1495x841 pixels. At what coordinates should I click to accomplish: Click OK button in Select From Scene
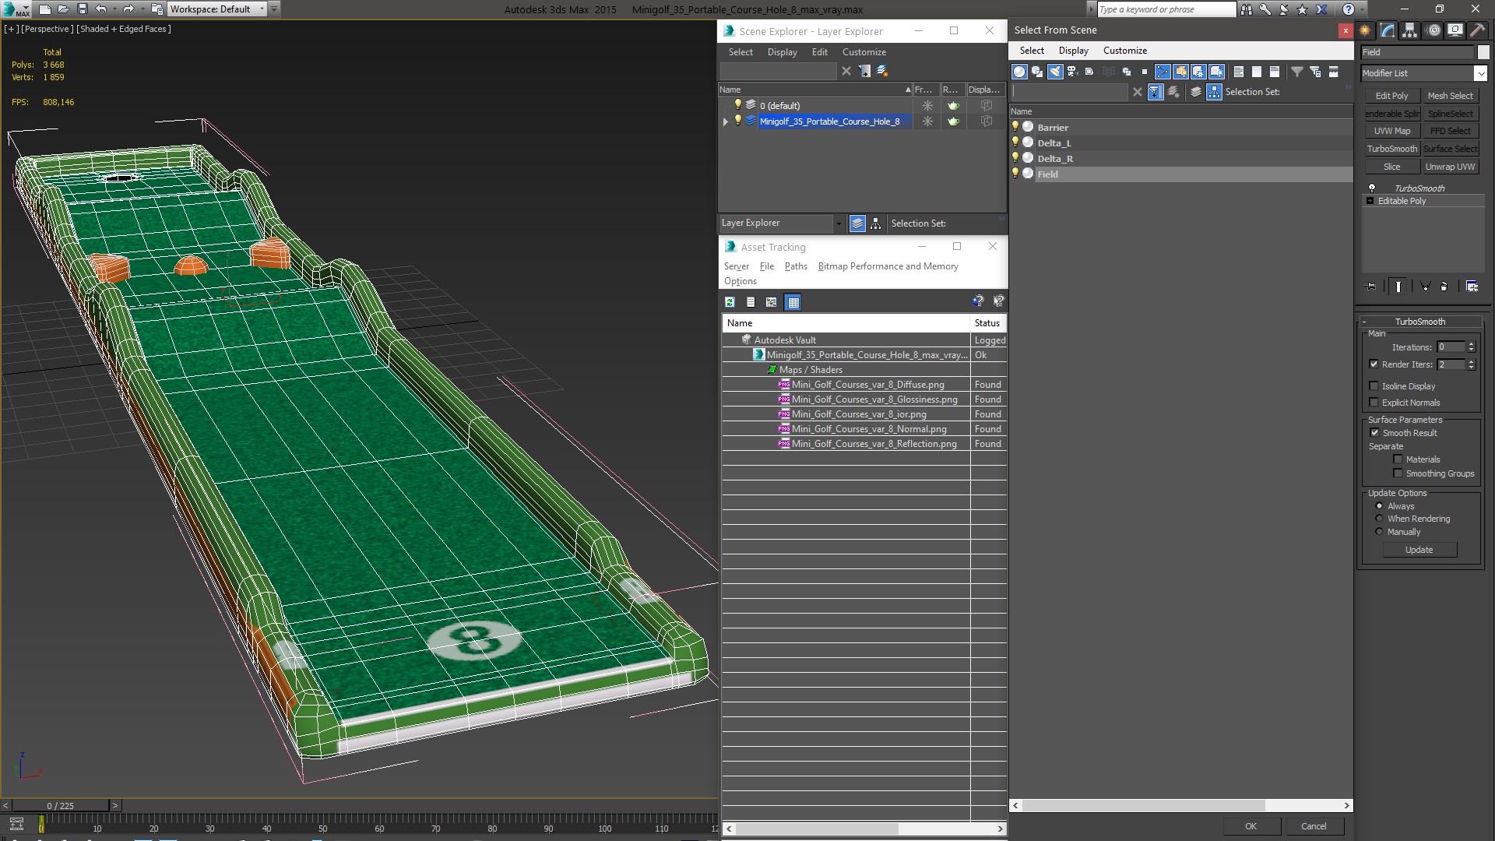pyautogui.click(x=1251, y=826)
